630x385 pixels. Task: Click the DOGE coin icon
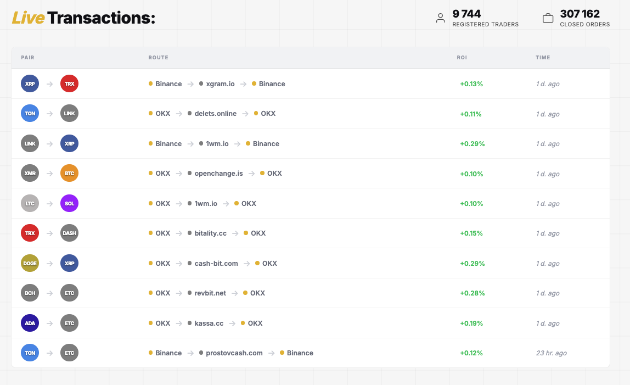coord(30,263)
